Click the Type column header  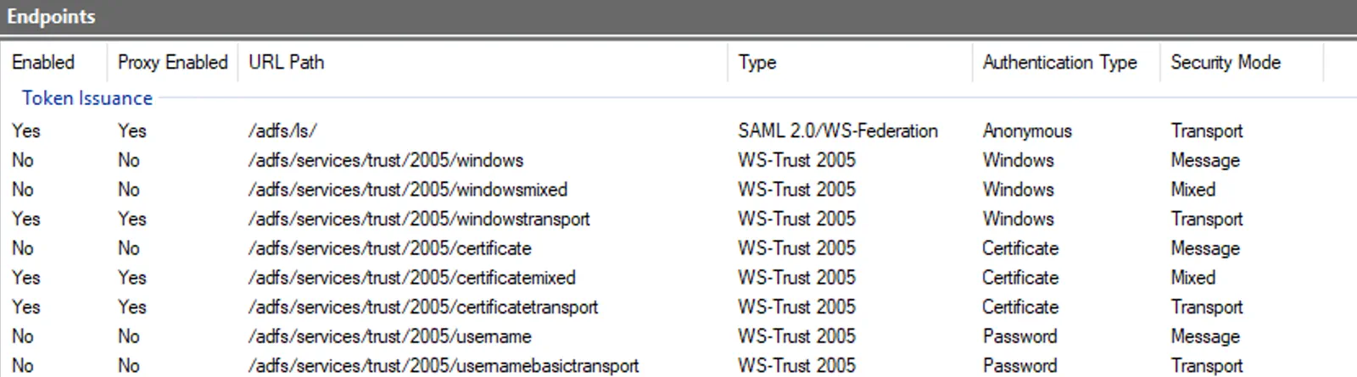[849, 62]
